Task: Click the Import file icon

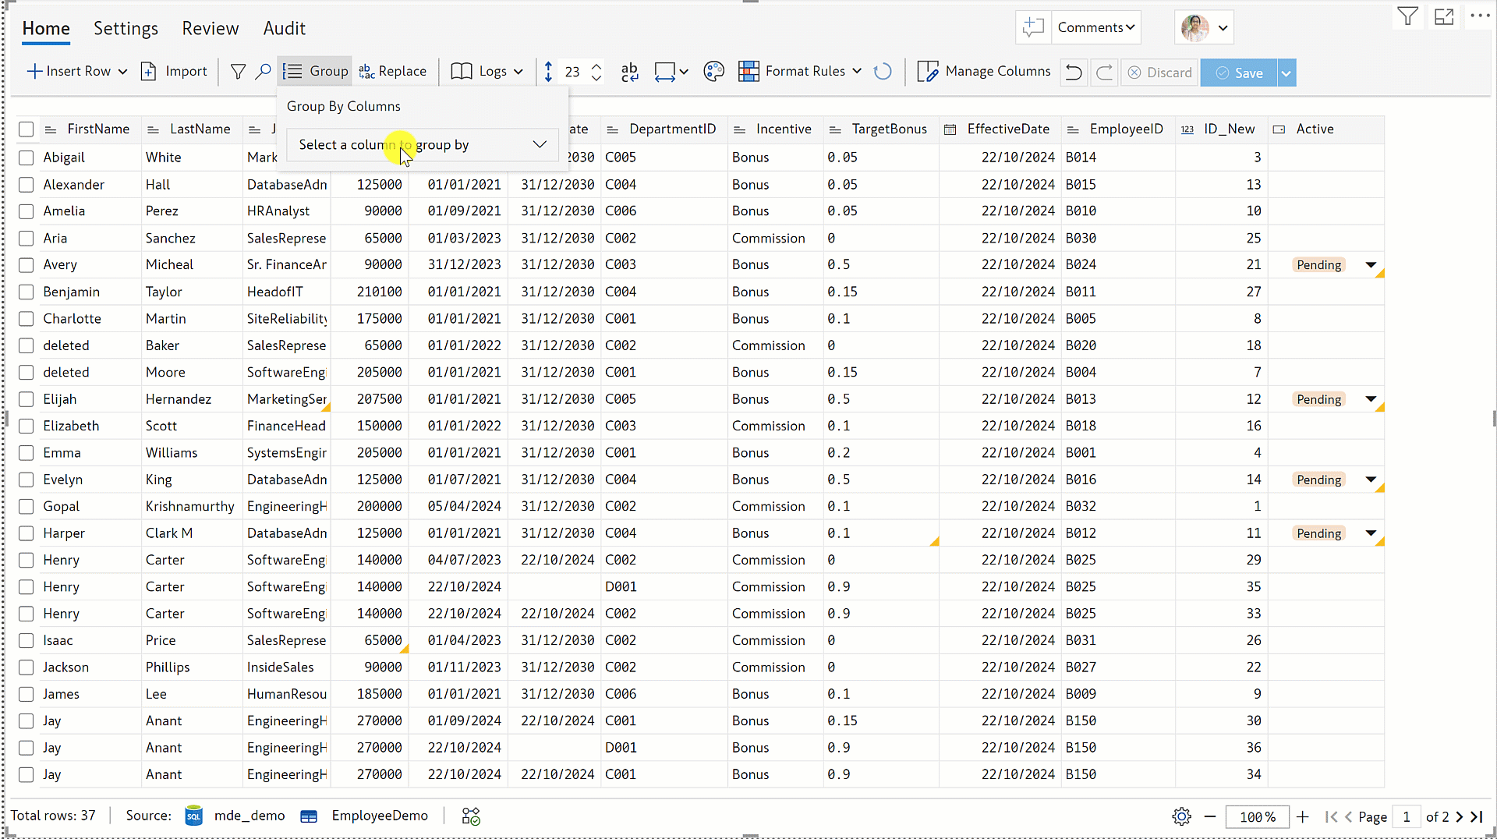Action: (148, 72)
